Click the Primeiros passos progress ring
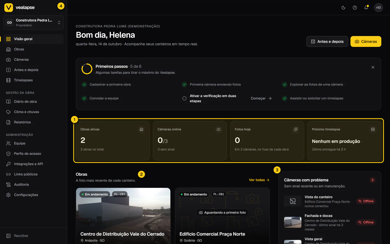Viewport: 390px width, 244px height. 87,69
